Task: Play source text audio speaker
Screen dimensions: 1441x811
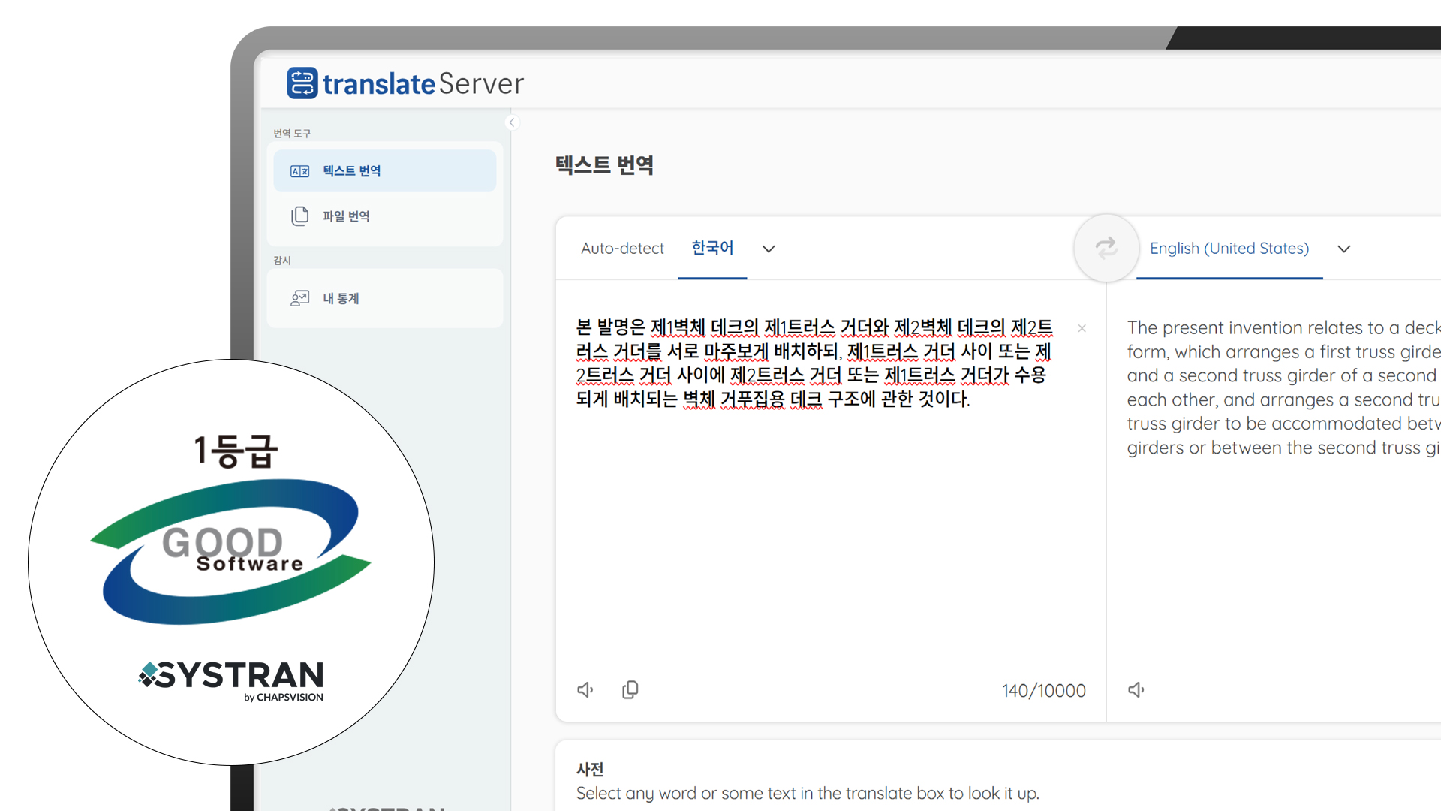Action: [585, 689]
